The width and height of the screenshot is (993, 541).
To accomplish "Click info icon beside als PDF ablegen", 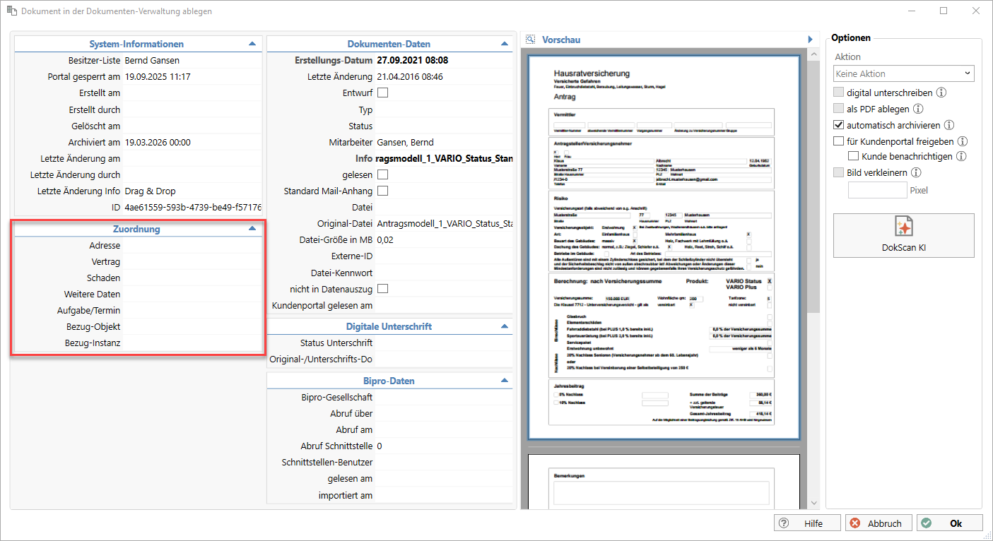I will (918, 109).
